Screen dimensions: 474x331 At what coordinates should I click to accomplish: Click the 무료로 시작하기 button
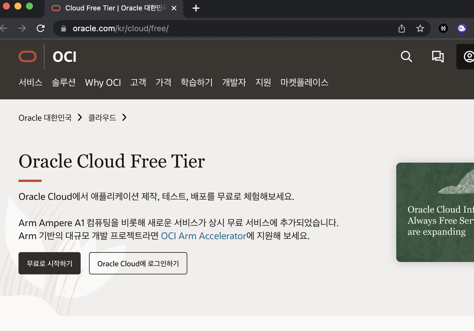(x=49, y=263)
